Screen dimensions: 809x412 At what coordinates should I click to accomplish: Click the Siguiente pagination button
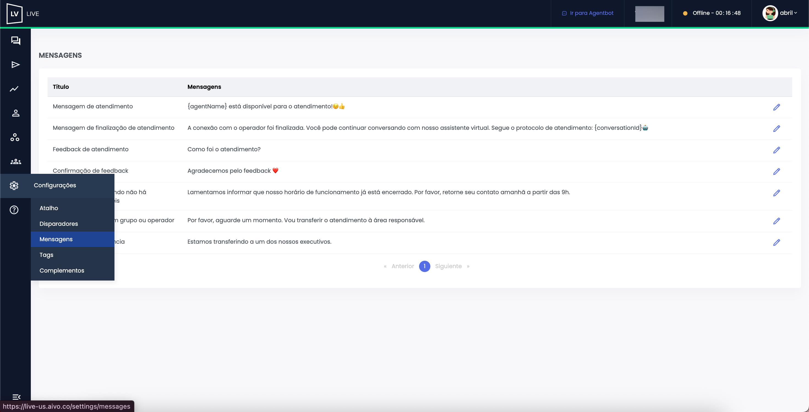[x=448, y=267]
